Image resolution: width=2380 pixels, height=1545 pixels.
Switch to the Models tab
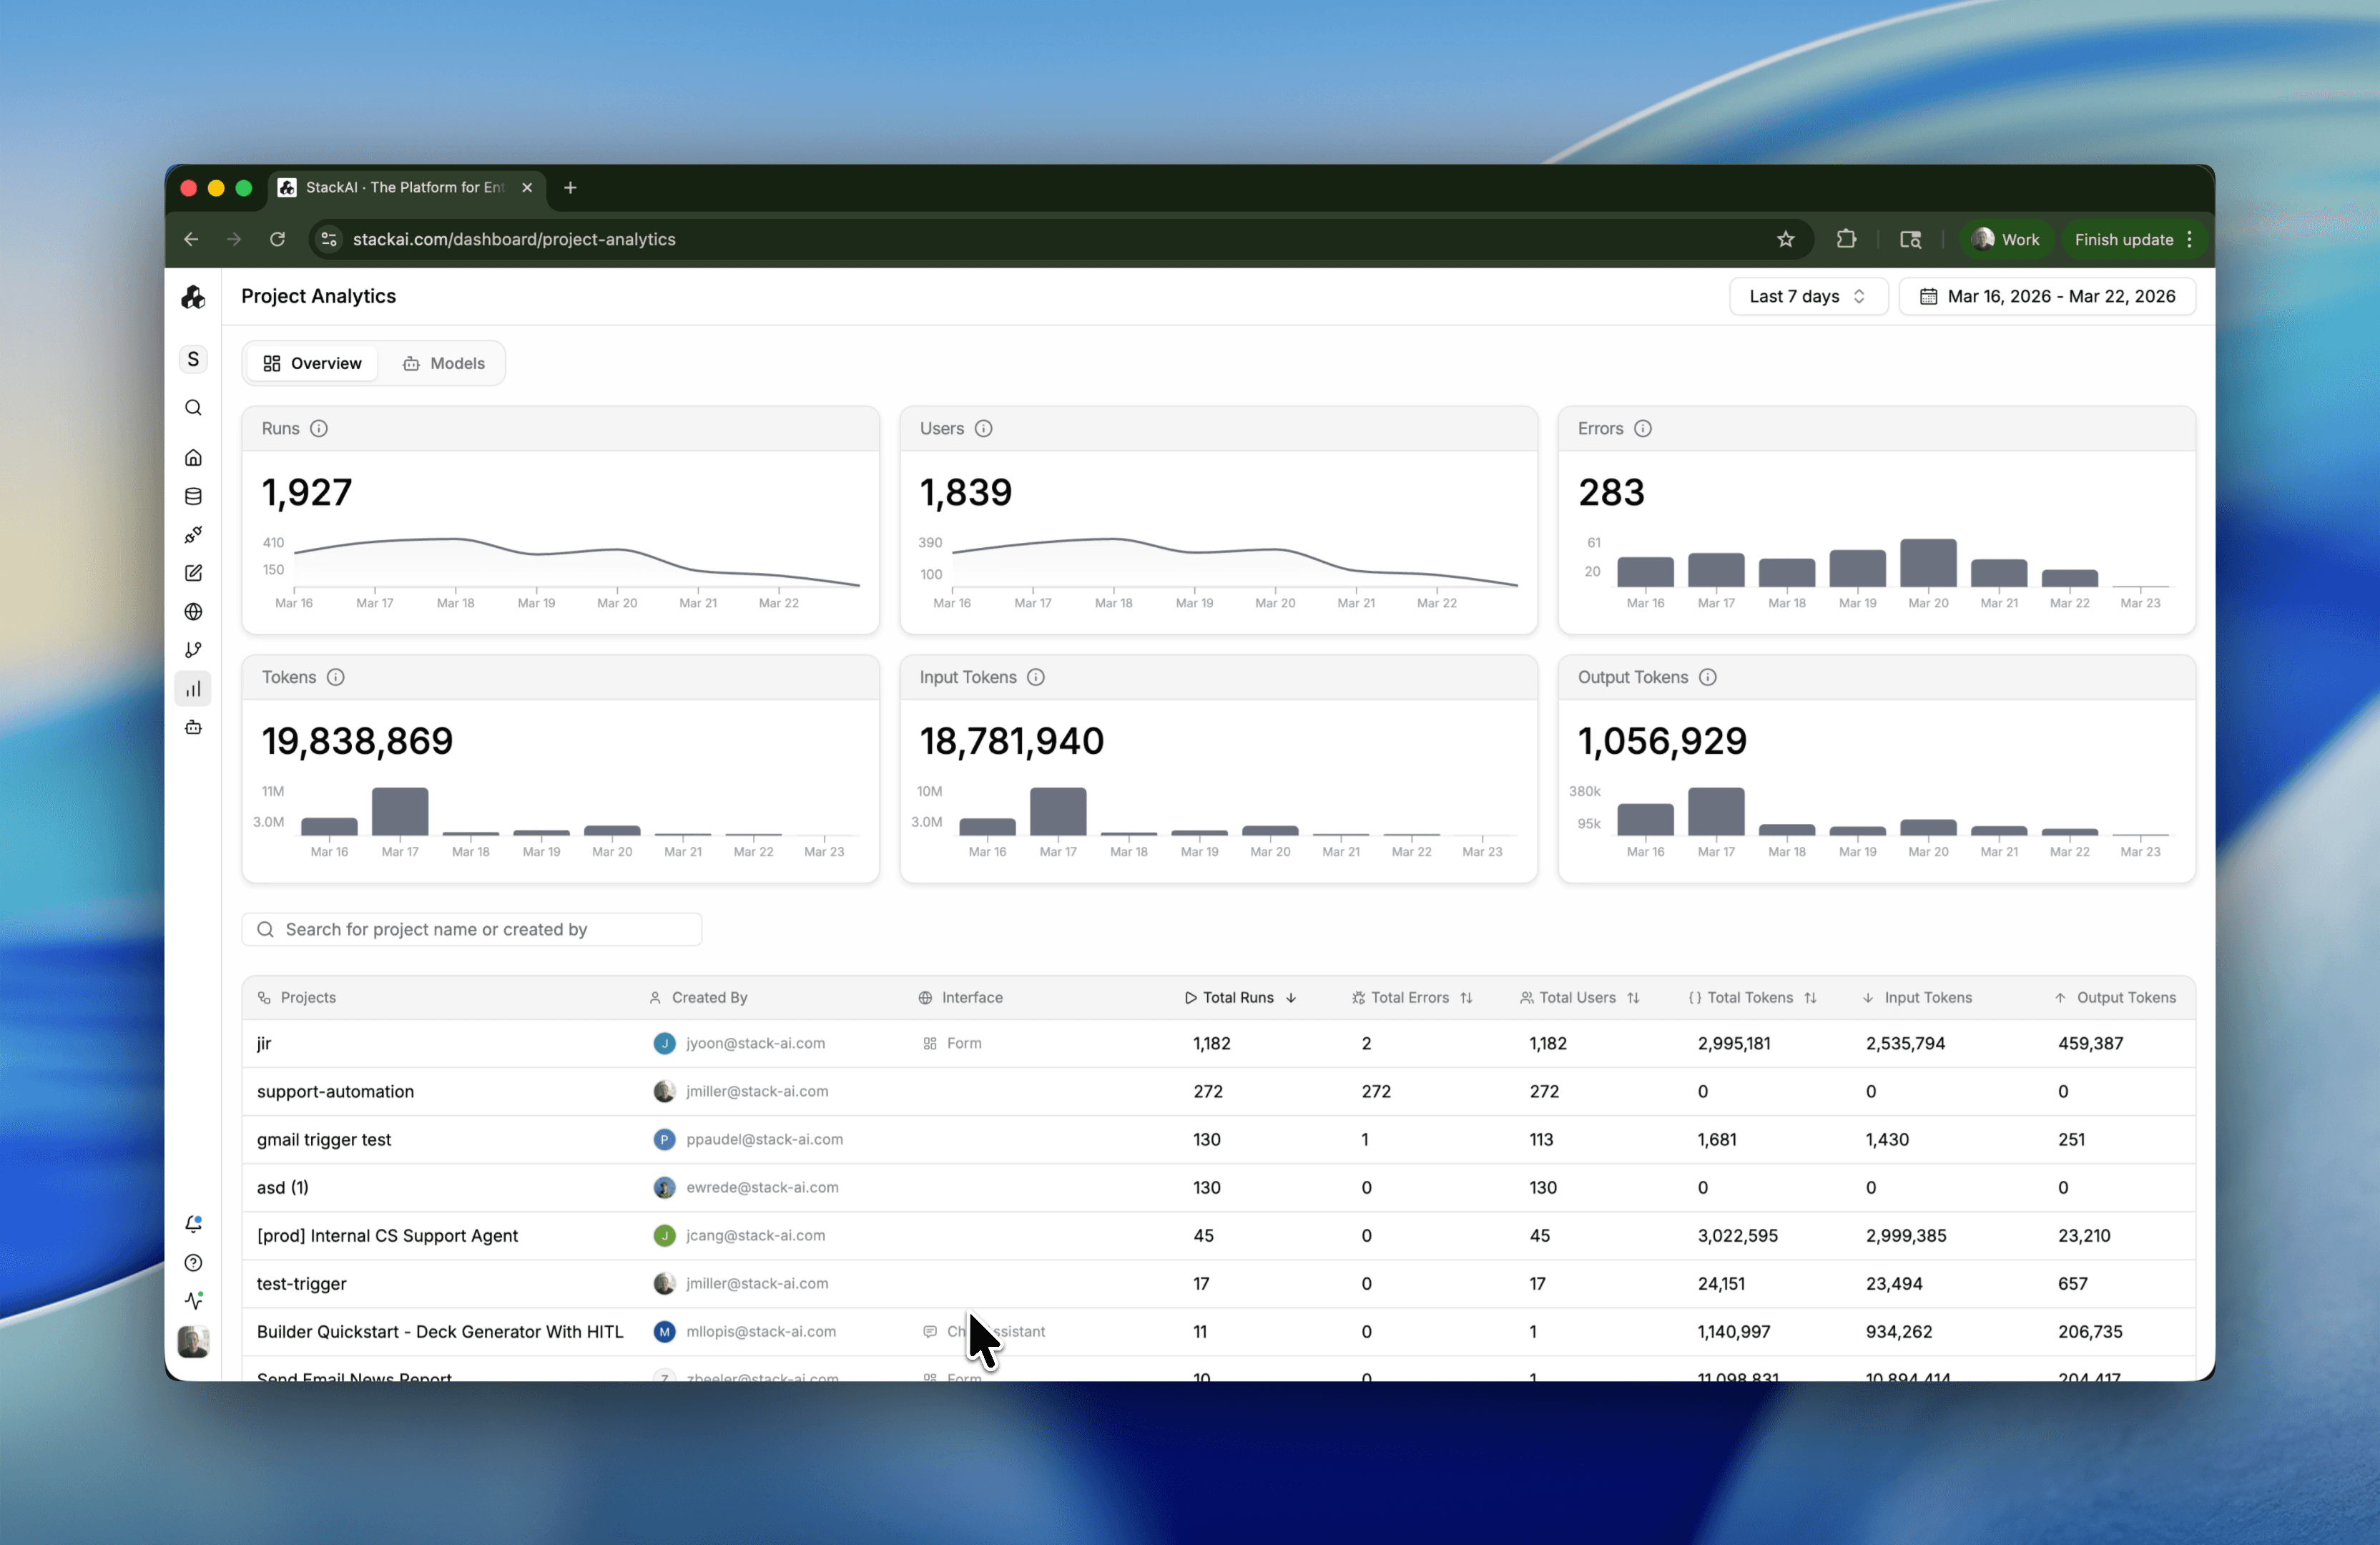click(x=443, y=363)
